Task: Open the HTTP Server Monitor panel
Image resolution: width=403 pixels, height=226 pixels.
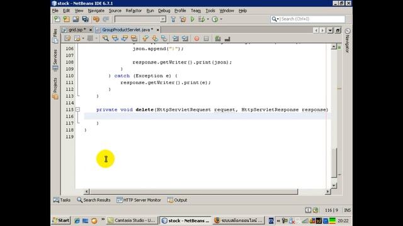Action: coord(139,200)
